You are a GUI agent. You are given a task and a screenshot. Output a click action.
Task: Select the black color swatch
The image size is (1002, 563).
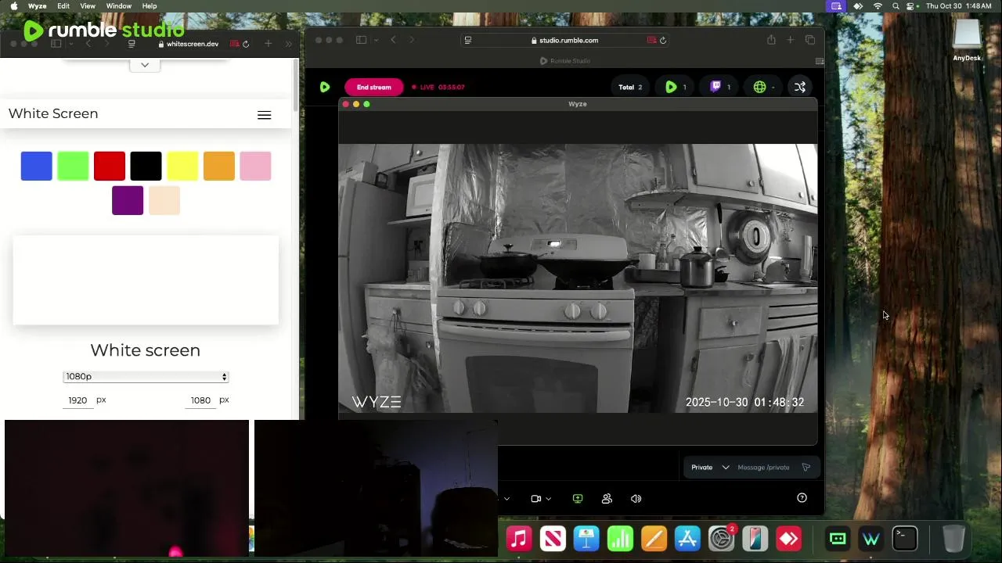click(x=146, y=166)
